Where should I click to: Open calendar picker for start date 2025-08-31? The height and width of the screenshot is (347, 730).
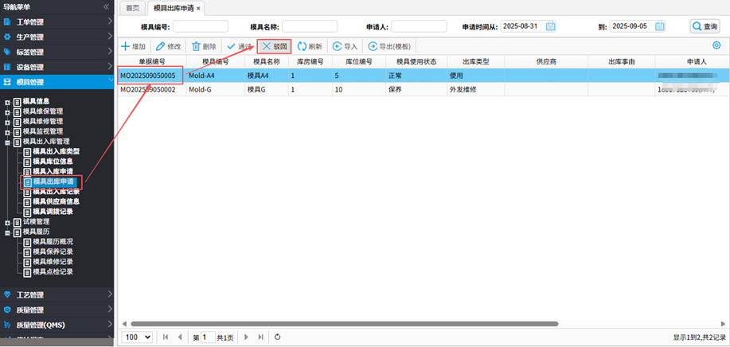549,26
